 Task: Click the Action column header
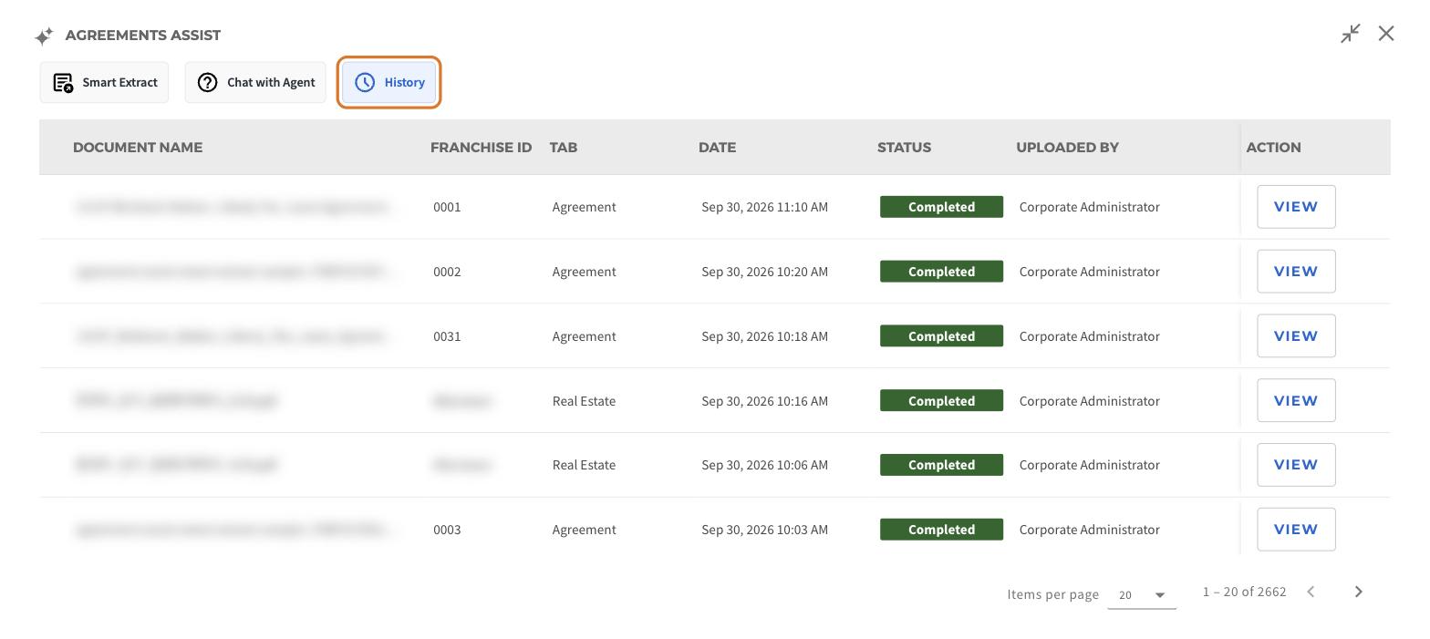pos(1273,148)
